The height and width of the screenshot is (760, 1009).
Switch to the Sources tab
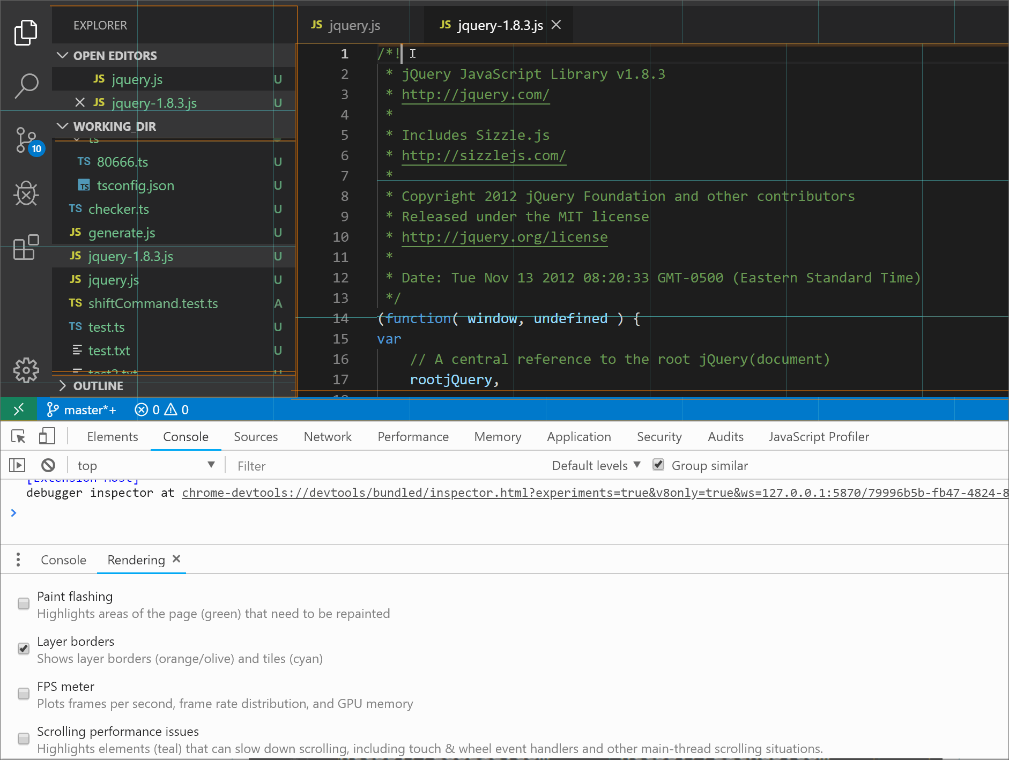pos(256,437)
